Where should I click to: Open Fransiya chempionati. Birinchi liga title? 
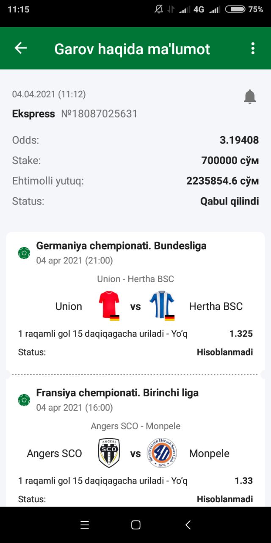coord(117,393)
